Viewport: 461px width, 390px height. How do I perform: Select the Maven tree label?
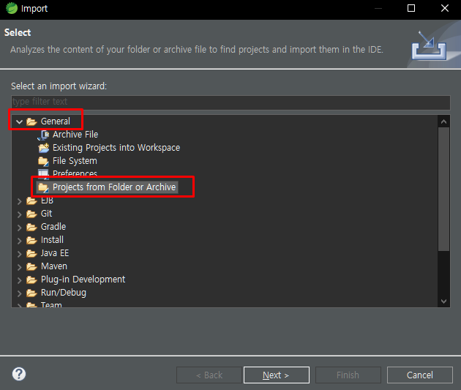pyautogui.click(x=54, y=266)
